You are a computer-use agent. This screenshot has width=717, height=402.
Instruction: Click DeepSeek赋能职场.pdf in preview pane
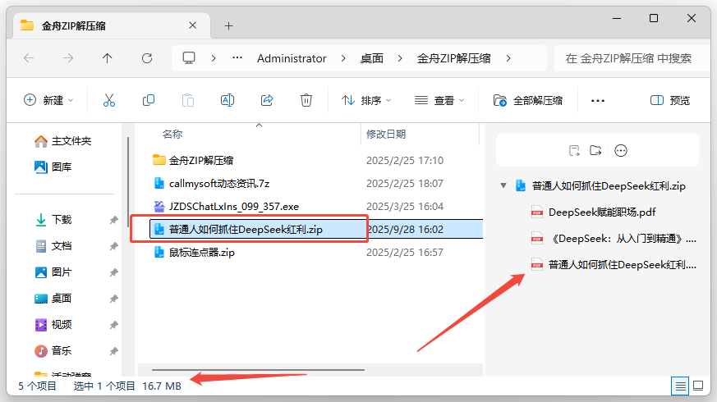coord(594,212)
